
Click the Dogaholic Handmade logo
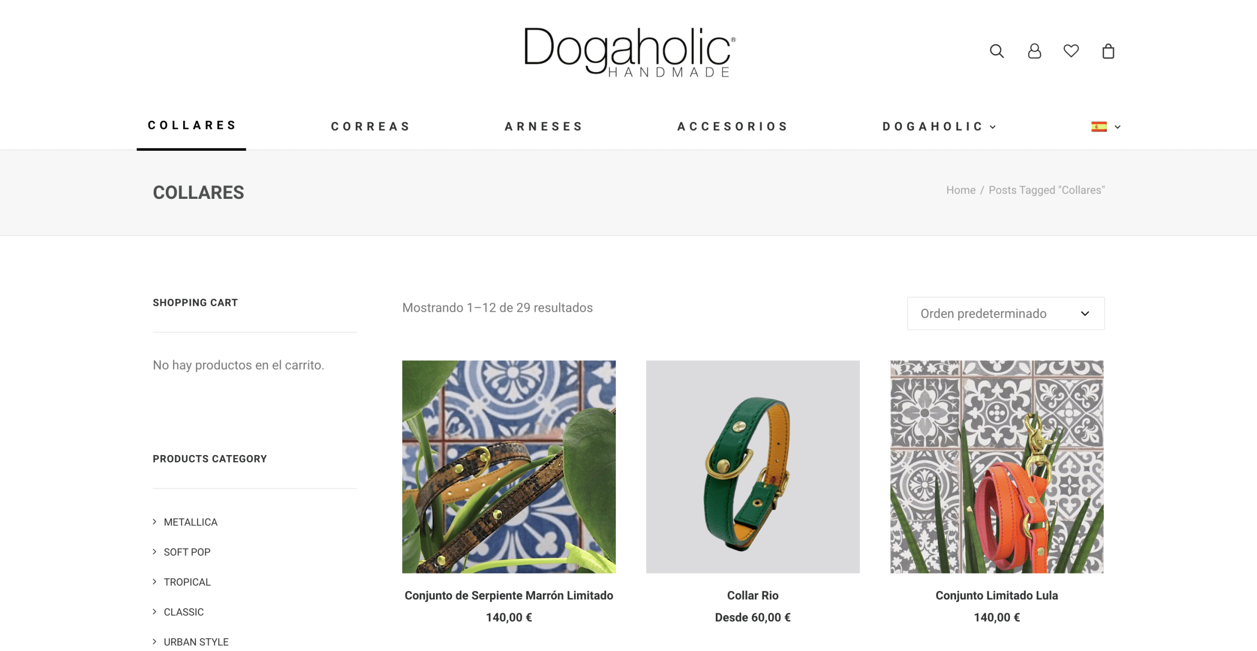point(629,52)
